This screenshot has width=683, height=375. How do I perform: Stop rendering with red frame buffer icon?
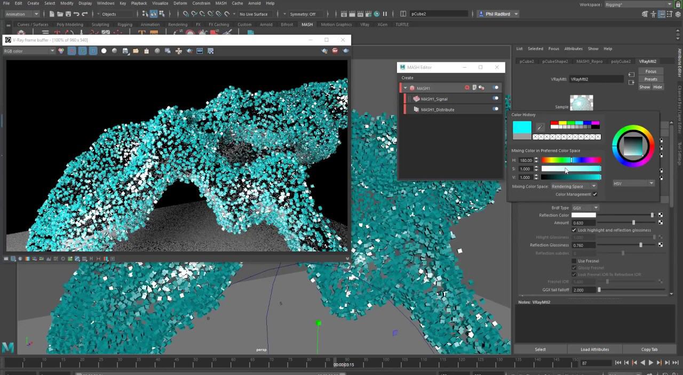tap(335, 51)
